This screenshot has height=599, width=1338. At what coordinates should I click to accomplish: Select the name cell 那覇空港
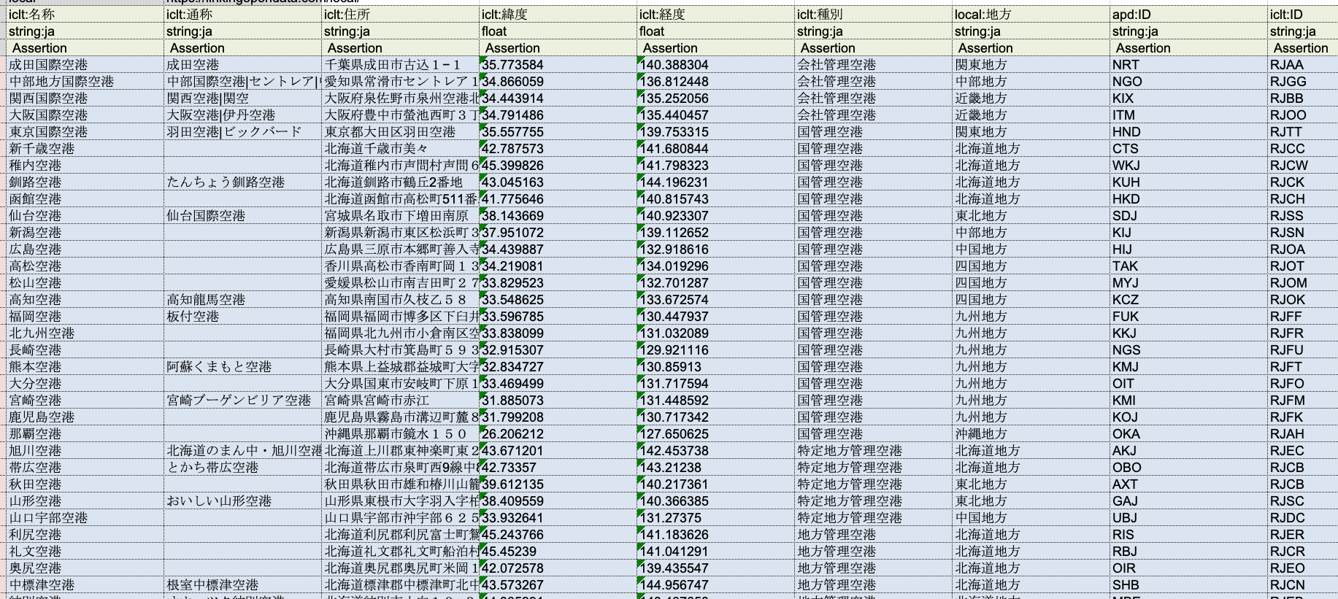pyautogui.click(x=85, y=434)
